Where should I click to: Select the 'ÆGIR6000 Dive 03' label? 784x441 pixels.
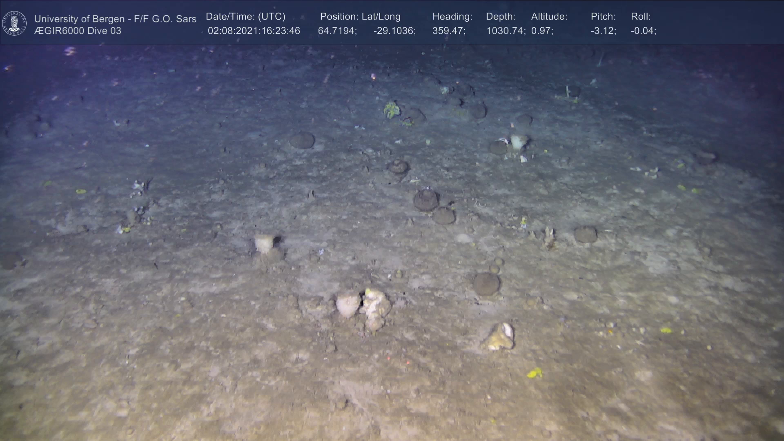[78, 31]
